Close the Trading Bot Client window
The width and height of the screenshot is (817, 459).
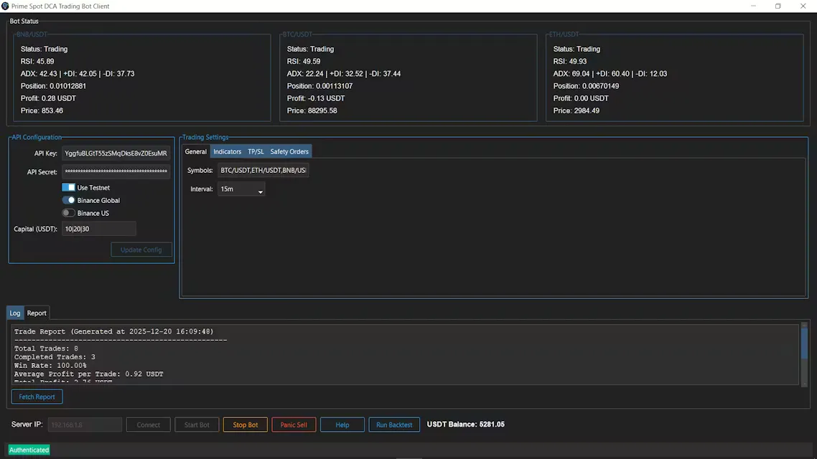[803, 6]
